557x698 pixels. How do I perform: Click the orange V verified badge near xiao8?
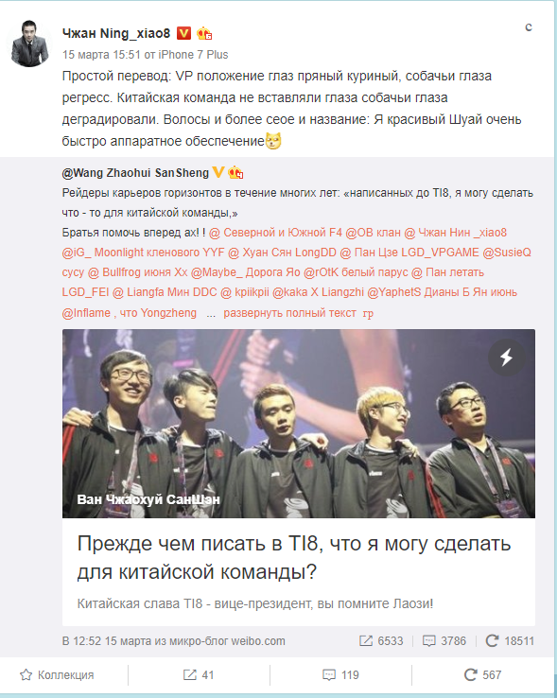[x=183, y=33]
